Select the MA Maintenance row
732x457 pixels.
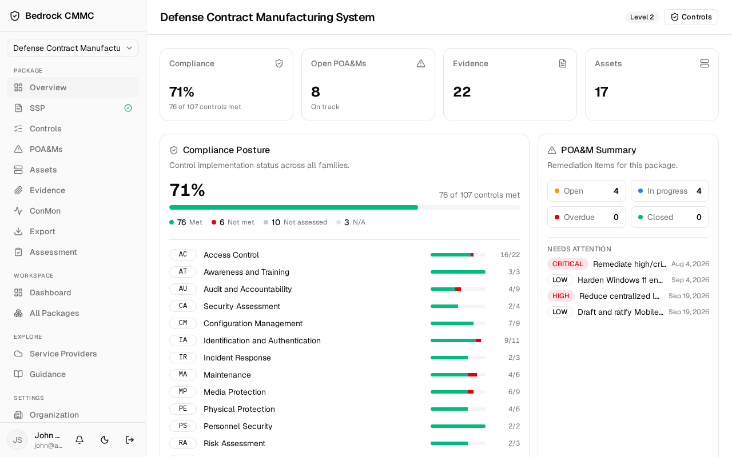344,375
